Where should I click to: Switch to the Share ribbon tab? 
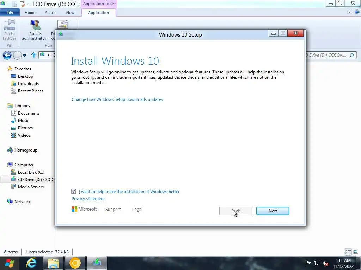coord(50,13)
